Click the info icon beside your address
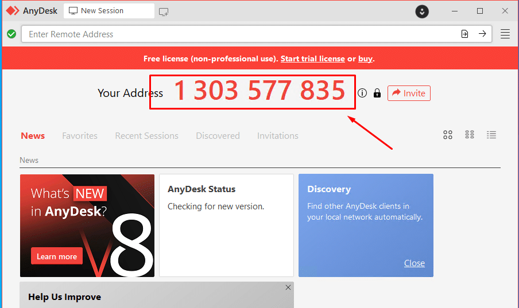The width and height of the screenshot is (519, 308). 362,93
